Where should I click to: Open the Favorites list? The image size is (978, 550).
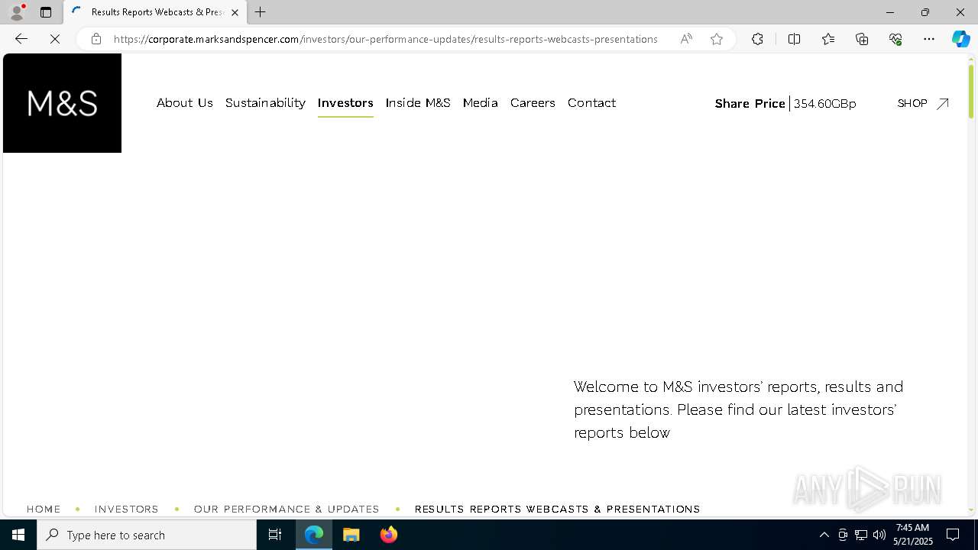click(x=828, y=39)
